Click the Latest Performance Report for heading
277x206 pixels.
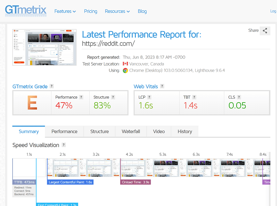point(142,35)
